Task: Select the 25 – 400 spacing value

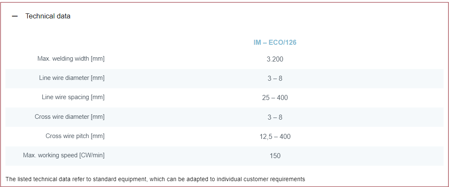Action: pos(275,98)
